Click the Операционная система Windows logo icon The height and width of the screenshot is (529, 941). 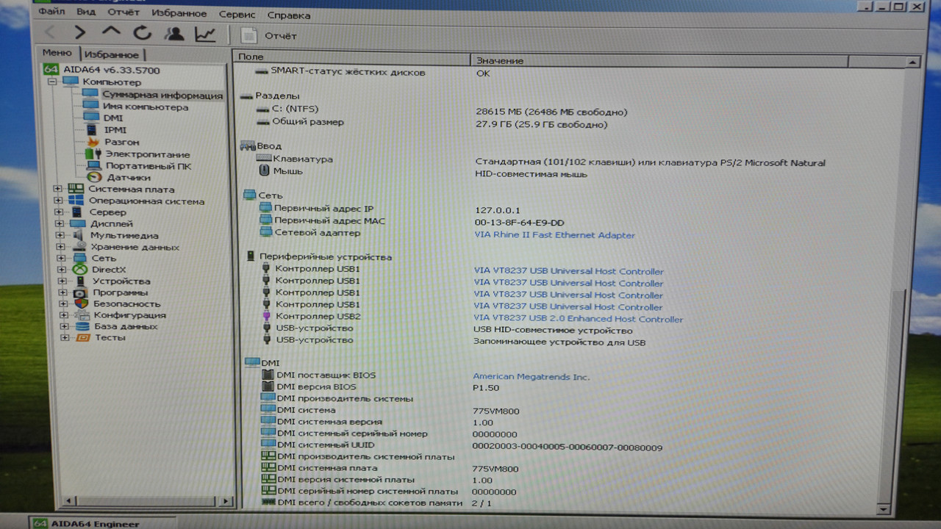76,201
